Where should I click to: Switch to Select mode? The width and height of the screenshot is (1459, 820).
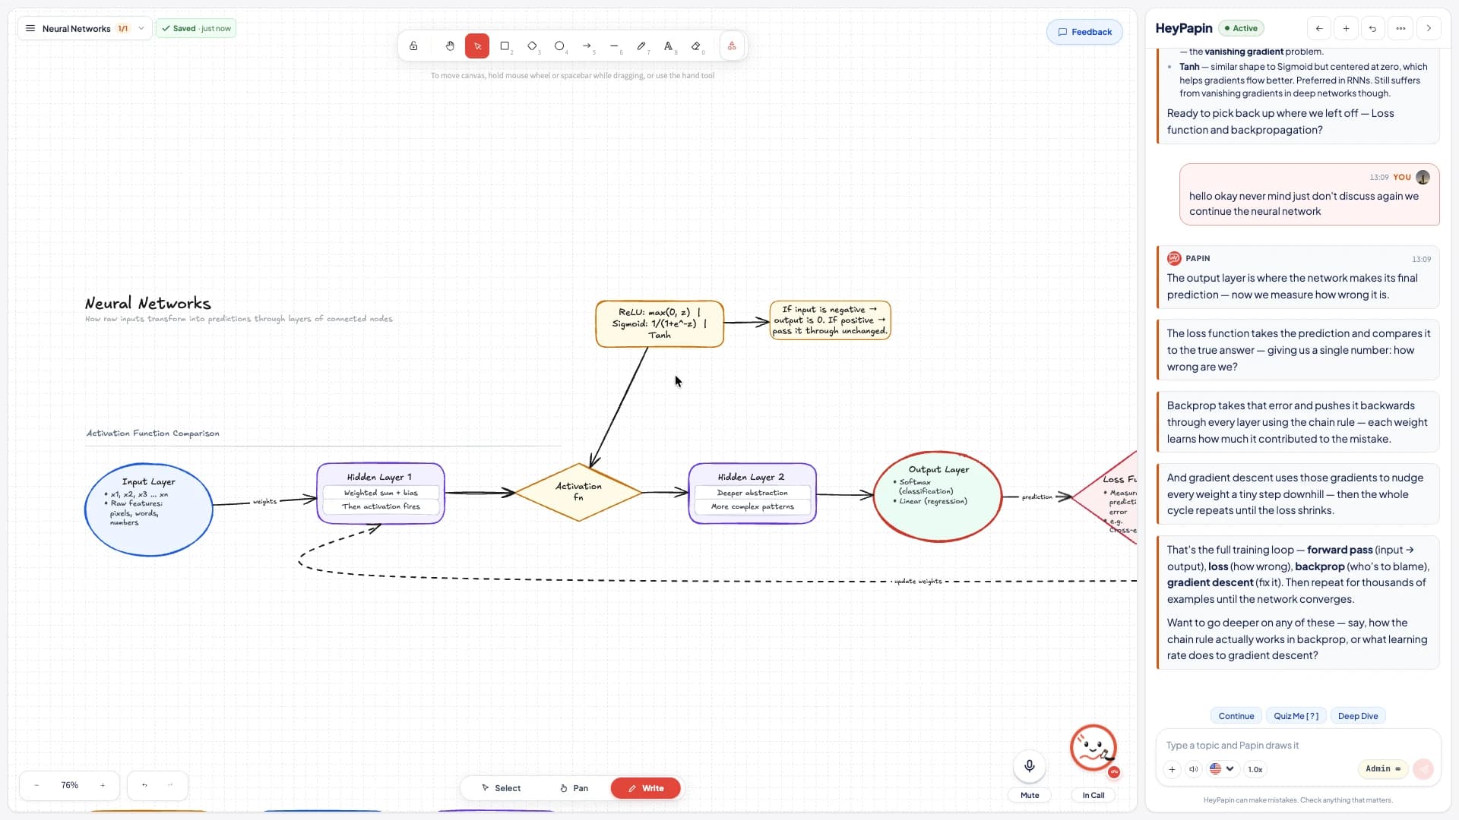point(501,788)
